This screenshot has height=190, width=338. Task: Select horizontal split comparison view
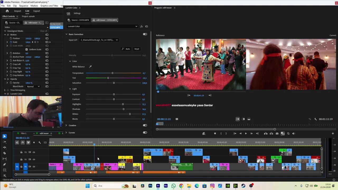(x=249, y=119)
